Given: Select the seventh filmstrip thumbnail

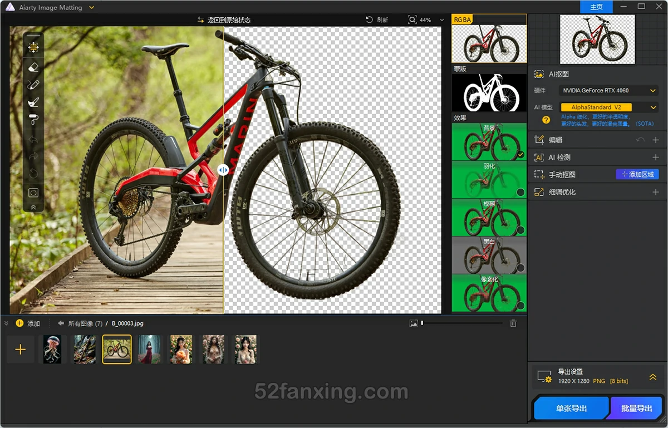Looking at the screenshot, I should 245,350.
